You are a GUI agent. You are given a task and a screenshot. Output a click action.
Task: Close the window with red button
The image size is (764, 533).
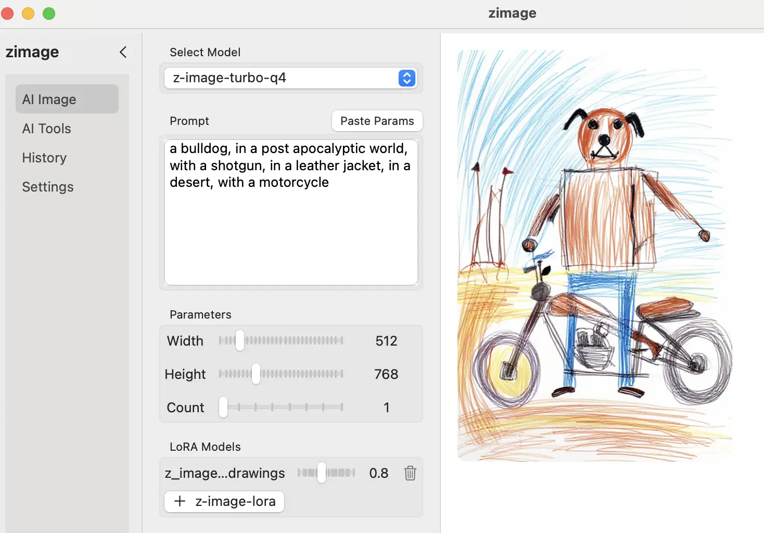pos(7,14)
